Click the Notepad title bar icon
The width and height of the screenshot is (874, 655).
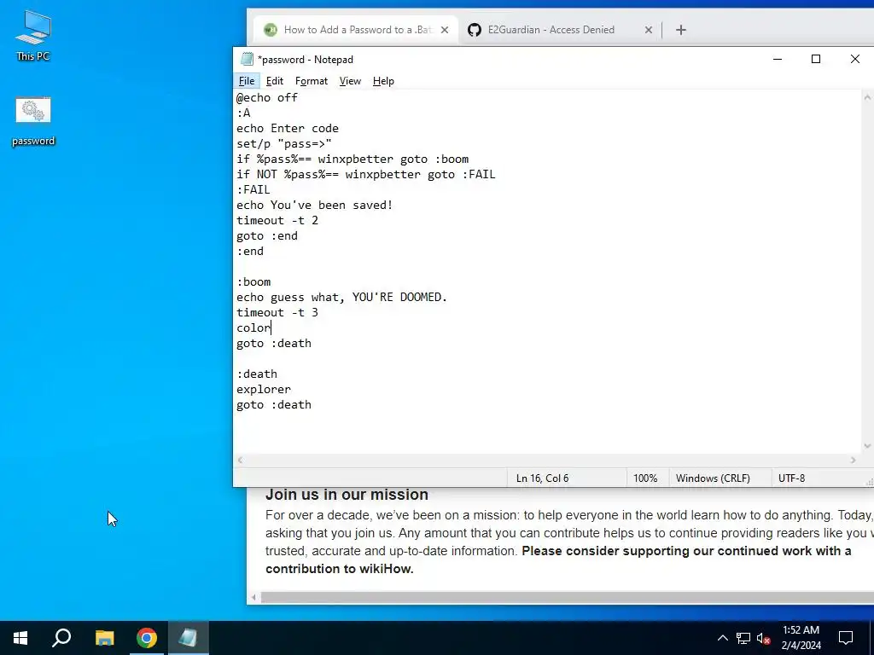point(247,59)
